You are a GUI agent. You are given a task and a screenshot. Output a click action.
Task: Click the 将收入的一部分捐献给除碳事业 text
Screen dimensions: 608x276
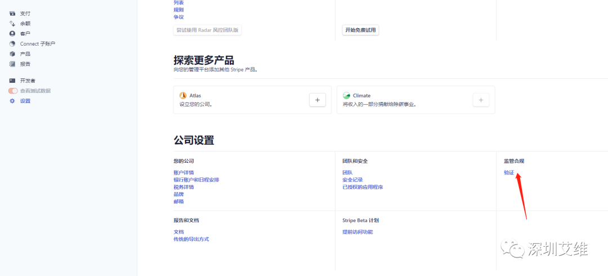380,104
